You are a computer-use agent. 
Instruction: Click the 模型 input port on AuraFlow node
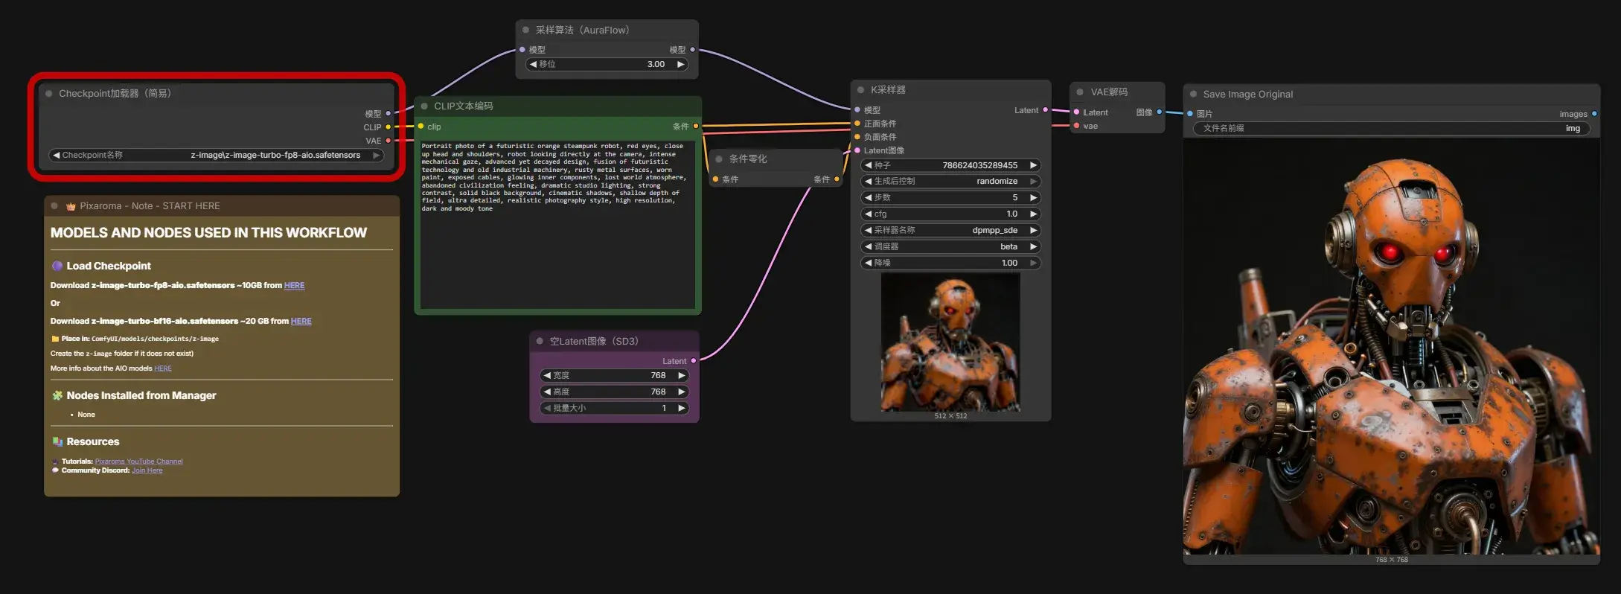click(x=522, y=50)
